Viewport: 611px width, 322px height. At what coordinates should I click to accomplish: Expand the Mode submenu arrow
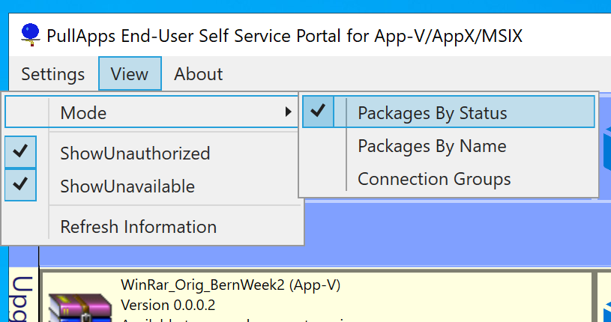[288, 113]
